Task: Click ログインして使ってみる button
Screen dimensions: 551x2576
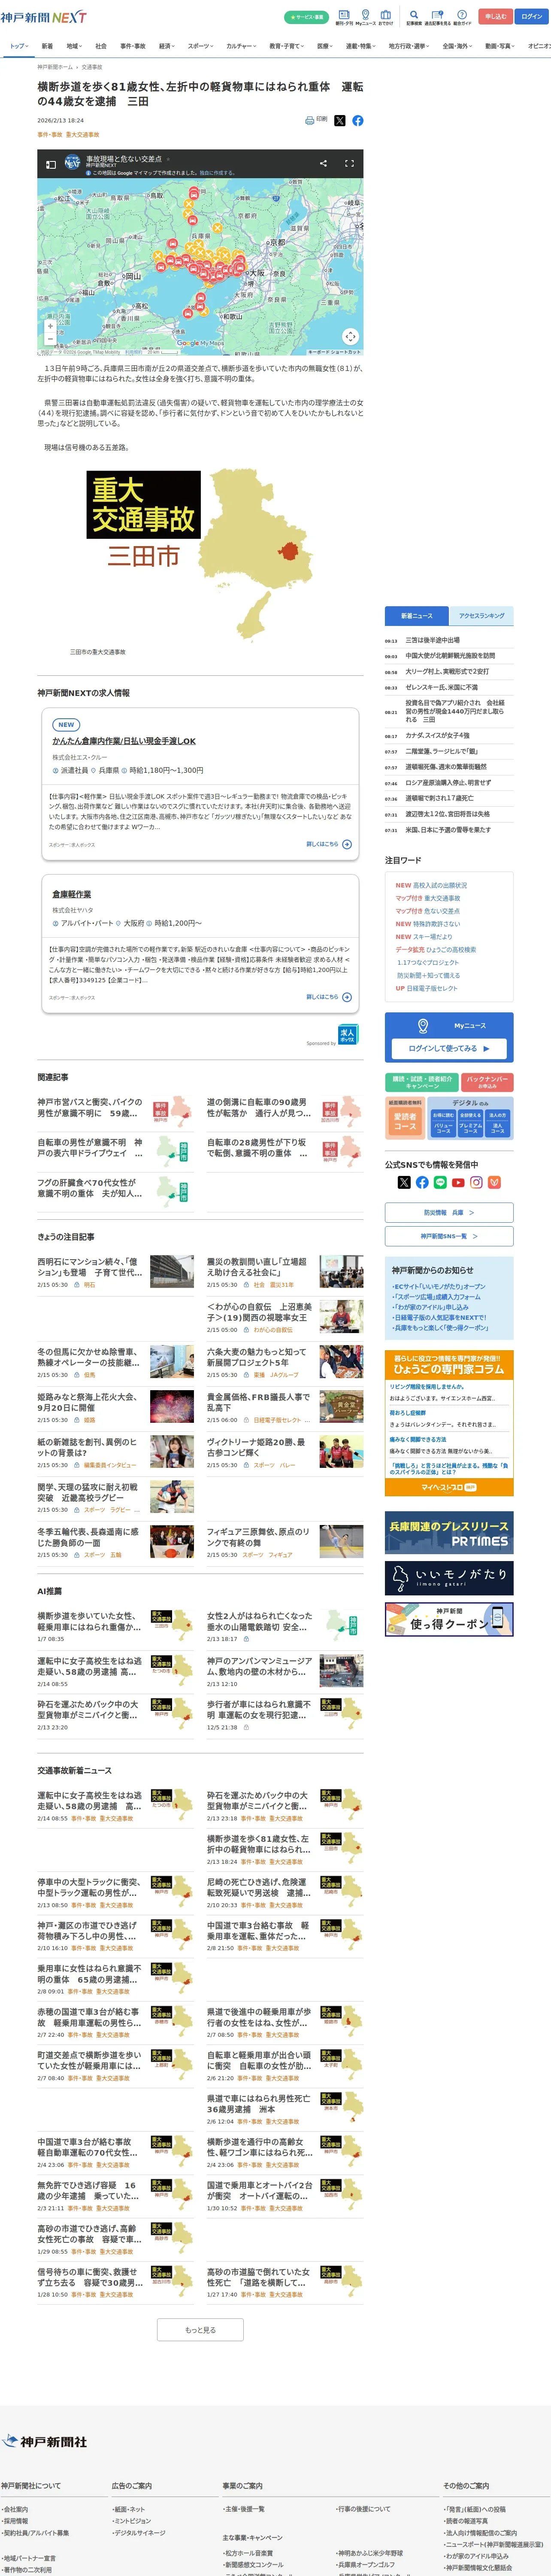Action: [449, 1048]
